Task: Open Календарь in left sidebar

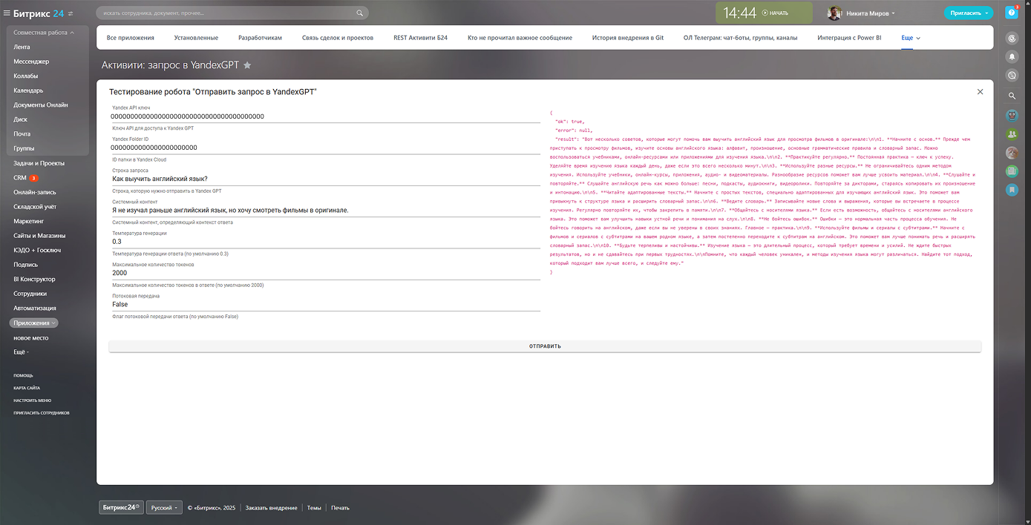Action: [28, 90]
